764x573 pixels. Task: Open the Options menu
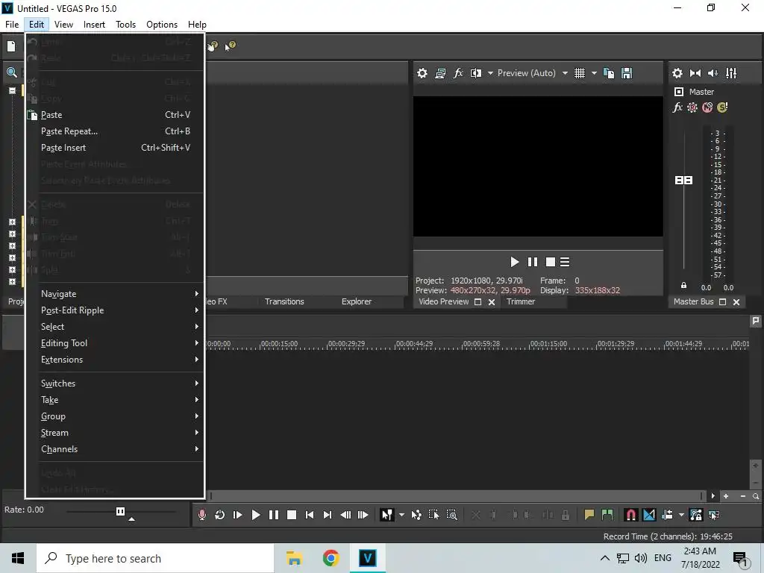[162, 25]
